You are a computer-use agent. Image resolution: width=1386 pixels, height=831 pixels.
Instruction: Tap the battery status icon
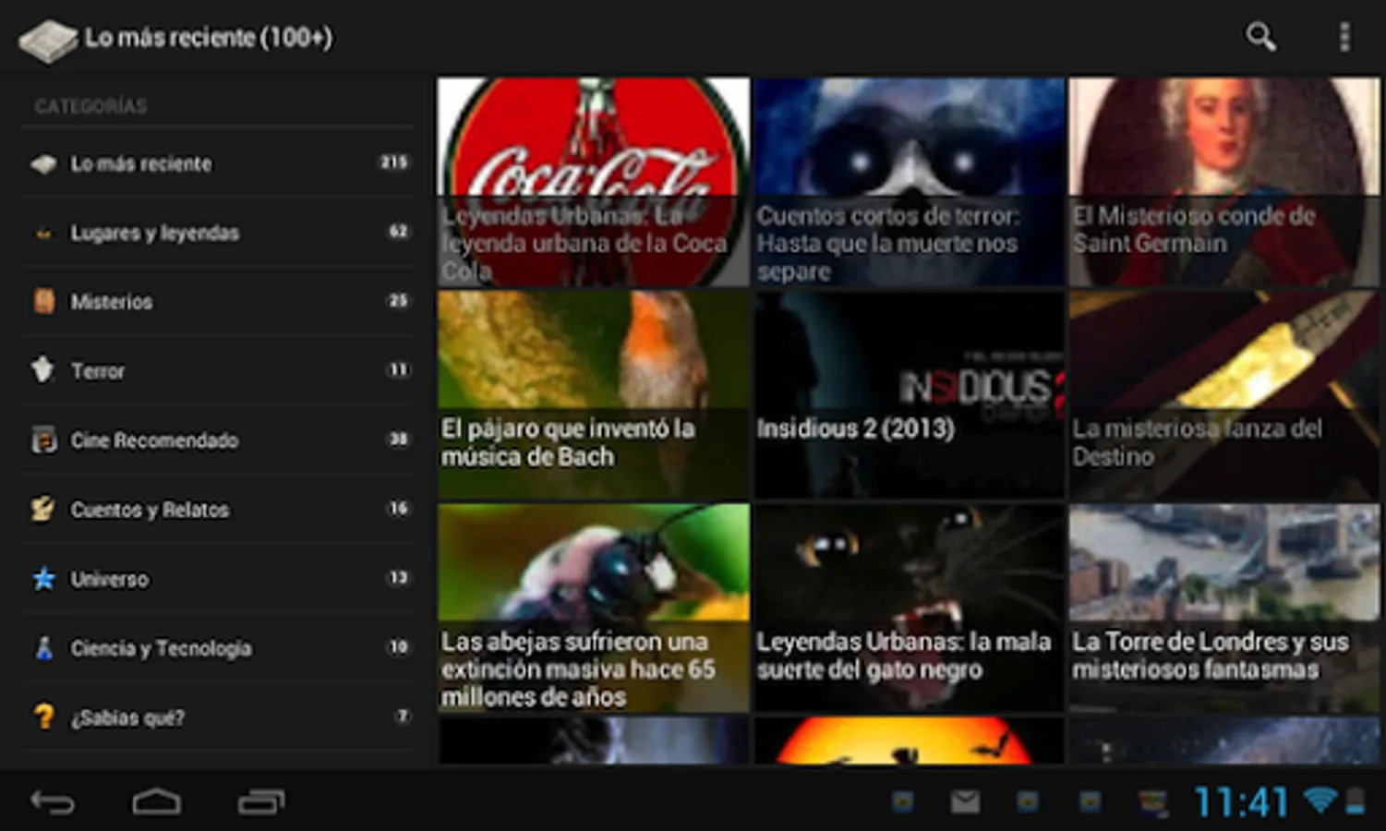tap(1356, 801)
